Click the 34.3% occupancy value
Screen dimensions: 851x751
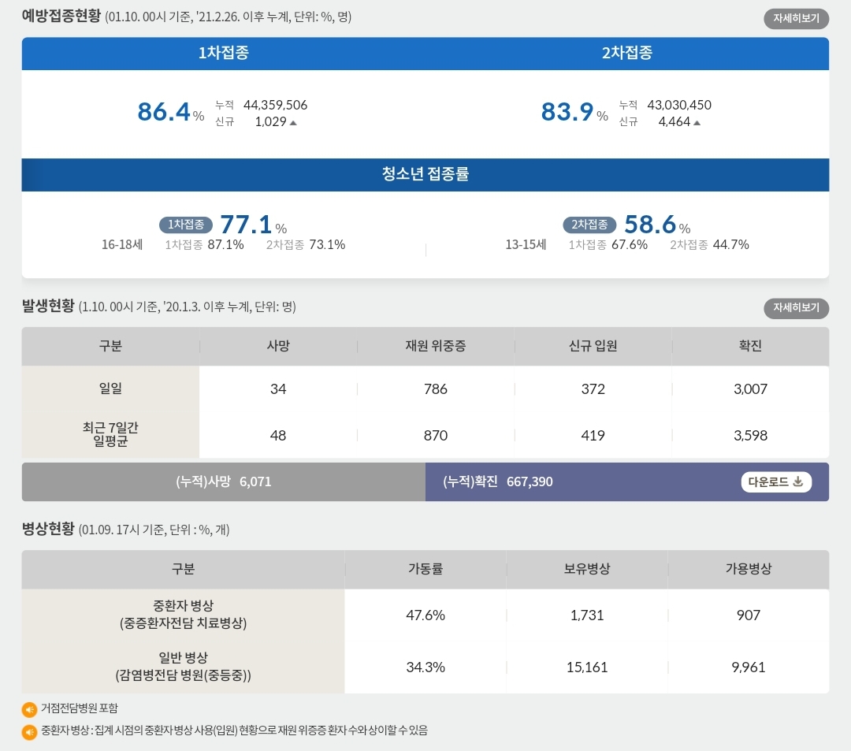pyautogui.click(x=425, y=667)
